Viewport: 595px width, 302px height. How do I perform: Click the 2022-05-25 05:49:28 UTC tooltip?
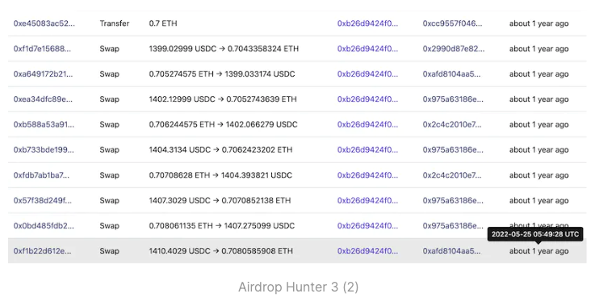click(535, 234)
